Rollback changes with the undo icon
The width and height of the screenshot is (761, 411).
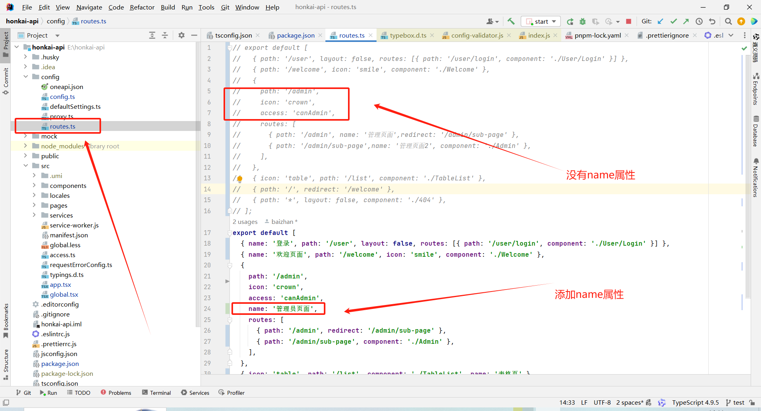[712, 21]
